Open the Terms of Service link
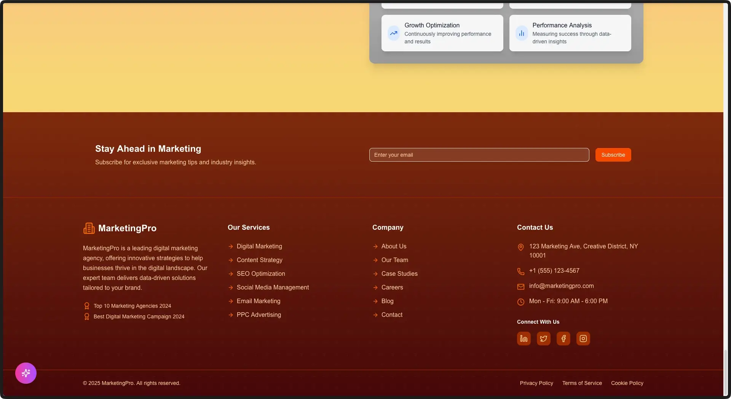The image size is (731, 399). pyautogui.click(x=582, y=383)
